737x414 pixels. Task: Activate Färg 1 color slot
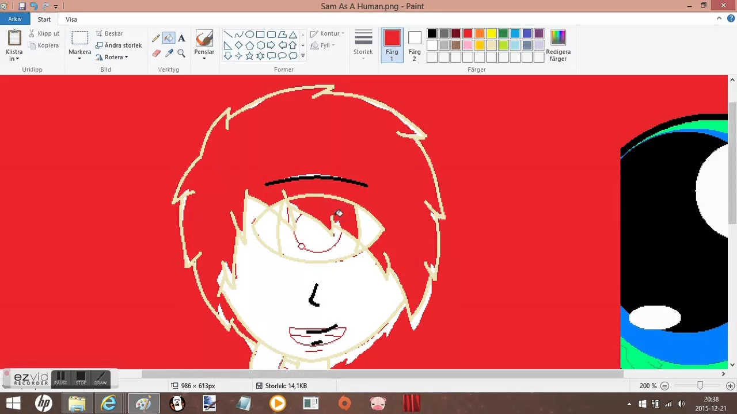[392, 45]
